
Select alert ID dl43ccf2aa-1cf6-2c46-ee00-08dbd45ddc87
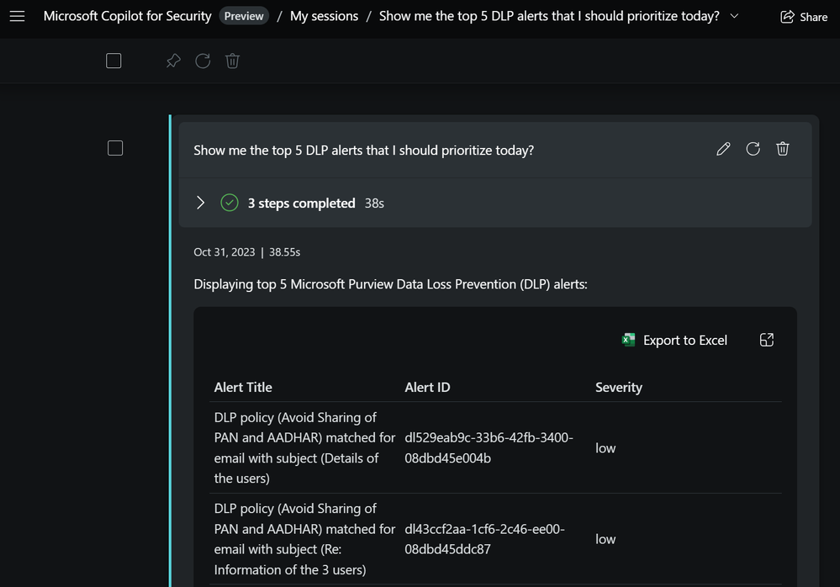coord(484,539)
